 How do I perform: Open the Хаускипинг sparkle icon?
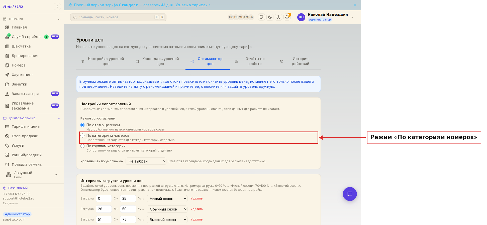7,75
